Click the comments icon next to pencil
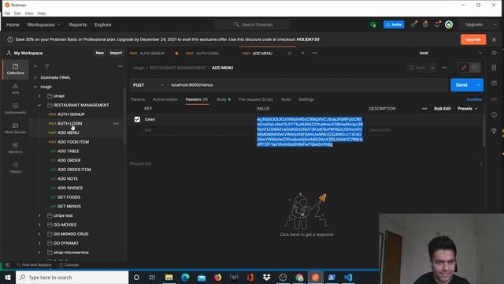 pos(475,68)
